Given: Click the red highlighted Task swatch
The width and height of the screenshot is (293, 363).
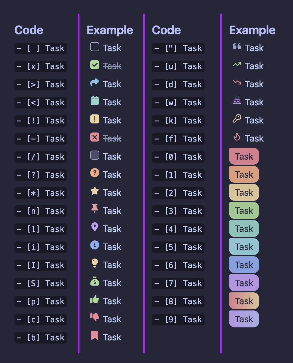Looking at the screenshot, I should coord(244,156).
